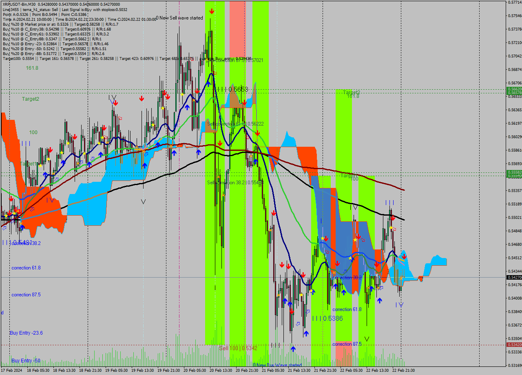Select correction 61.8 label beside I I I 0.5386
Image resolution: width=522 pixels, height=375 pixels.
click(x=347, y=309)
